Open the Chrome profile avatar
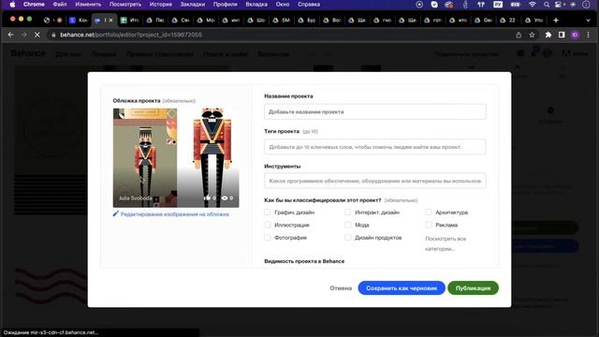The width and height of the screenshot is (599, 337). pos(575,35)
